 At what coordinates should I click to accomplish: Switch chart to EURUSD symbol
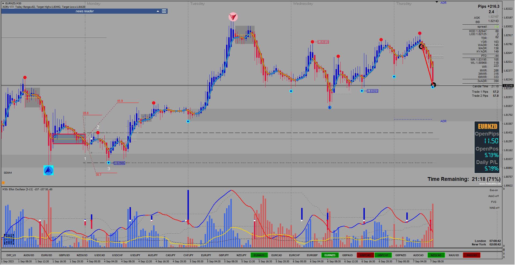point(46,255)
